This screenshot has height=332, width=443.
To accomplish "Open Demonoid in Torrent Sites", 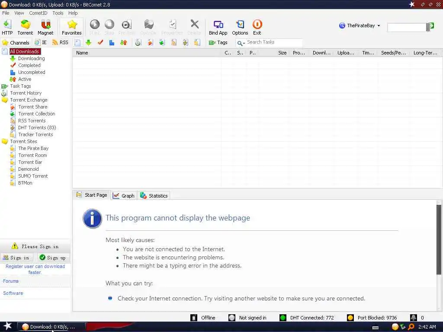I will point(28,169).
